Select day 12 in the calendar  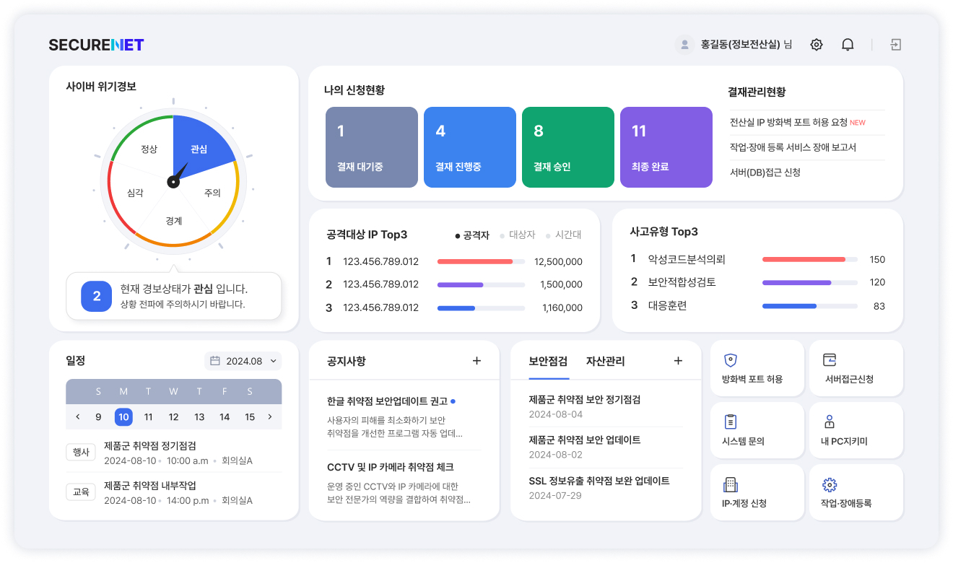pyautogui.click(x=173, y=417)
